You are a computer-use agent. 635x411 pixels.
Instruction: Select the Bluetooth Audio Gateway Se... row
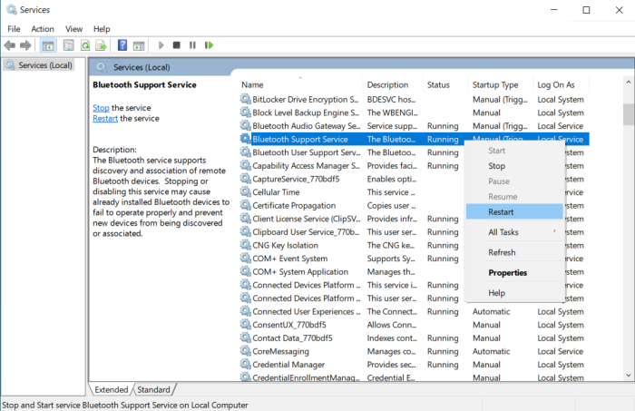point(414,126)
